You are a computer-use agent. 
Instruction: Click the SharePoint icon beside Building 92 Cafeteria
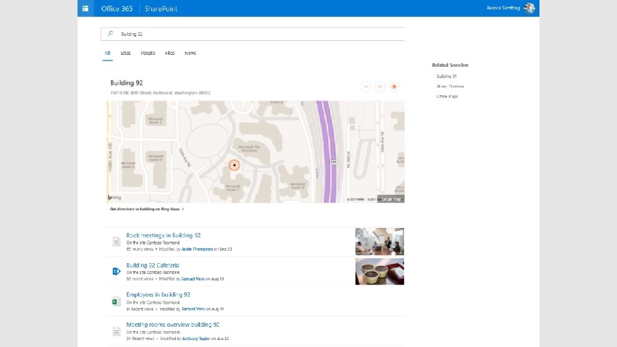point(116,271)
